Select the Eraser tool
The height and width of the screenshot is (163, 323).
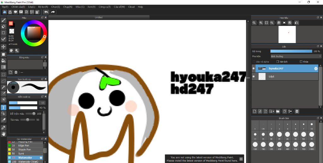3,27
